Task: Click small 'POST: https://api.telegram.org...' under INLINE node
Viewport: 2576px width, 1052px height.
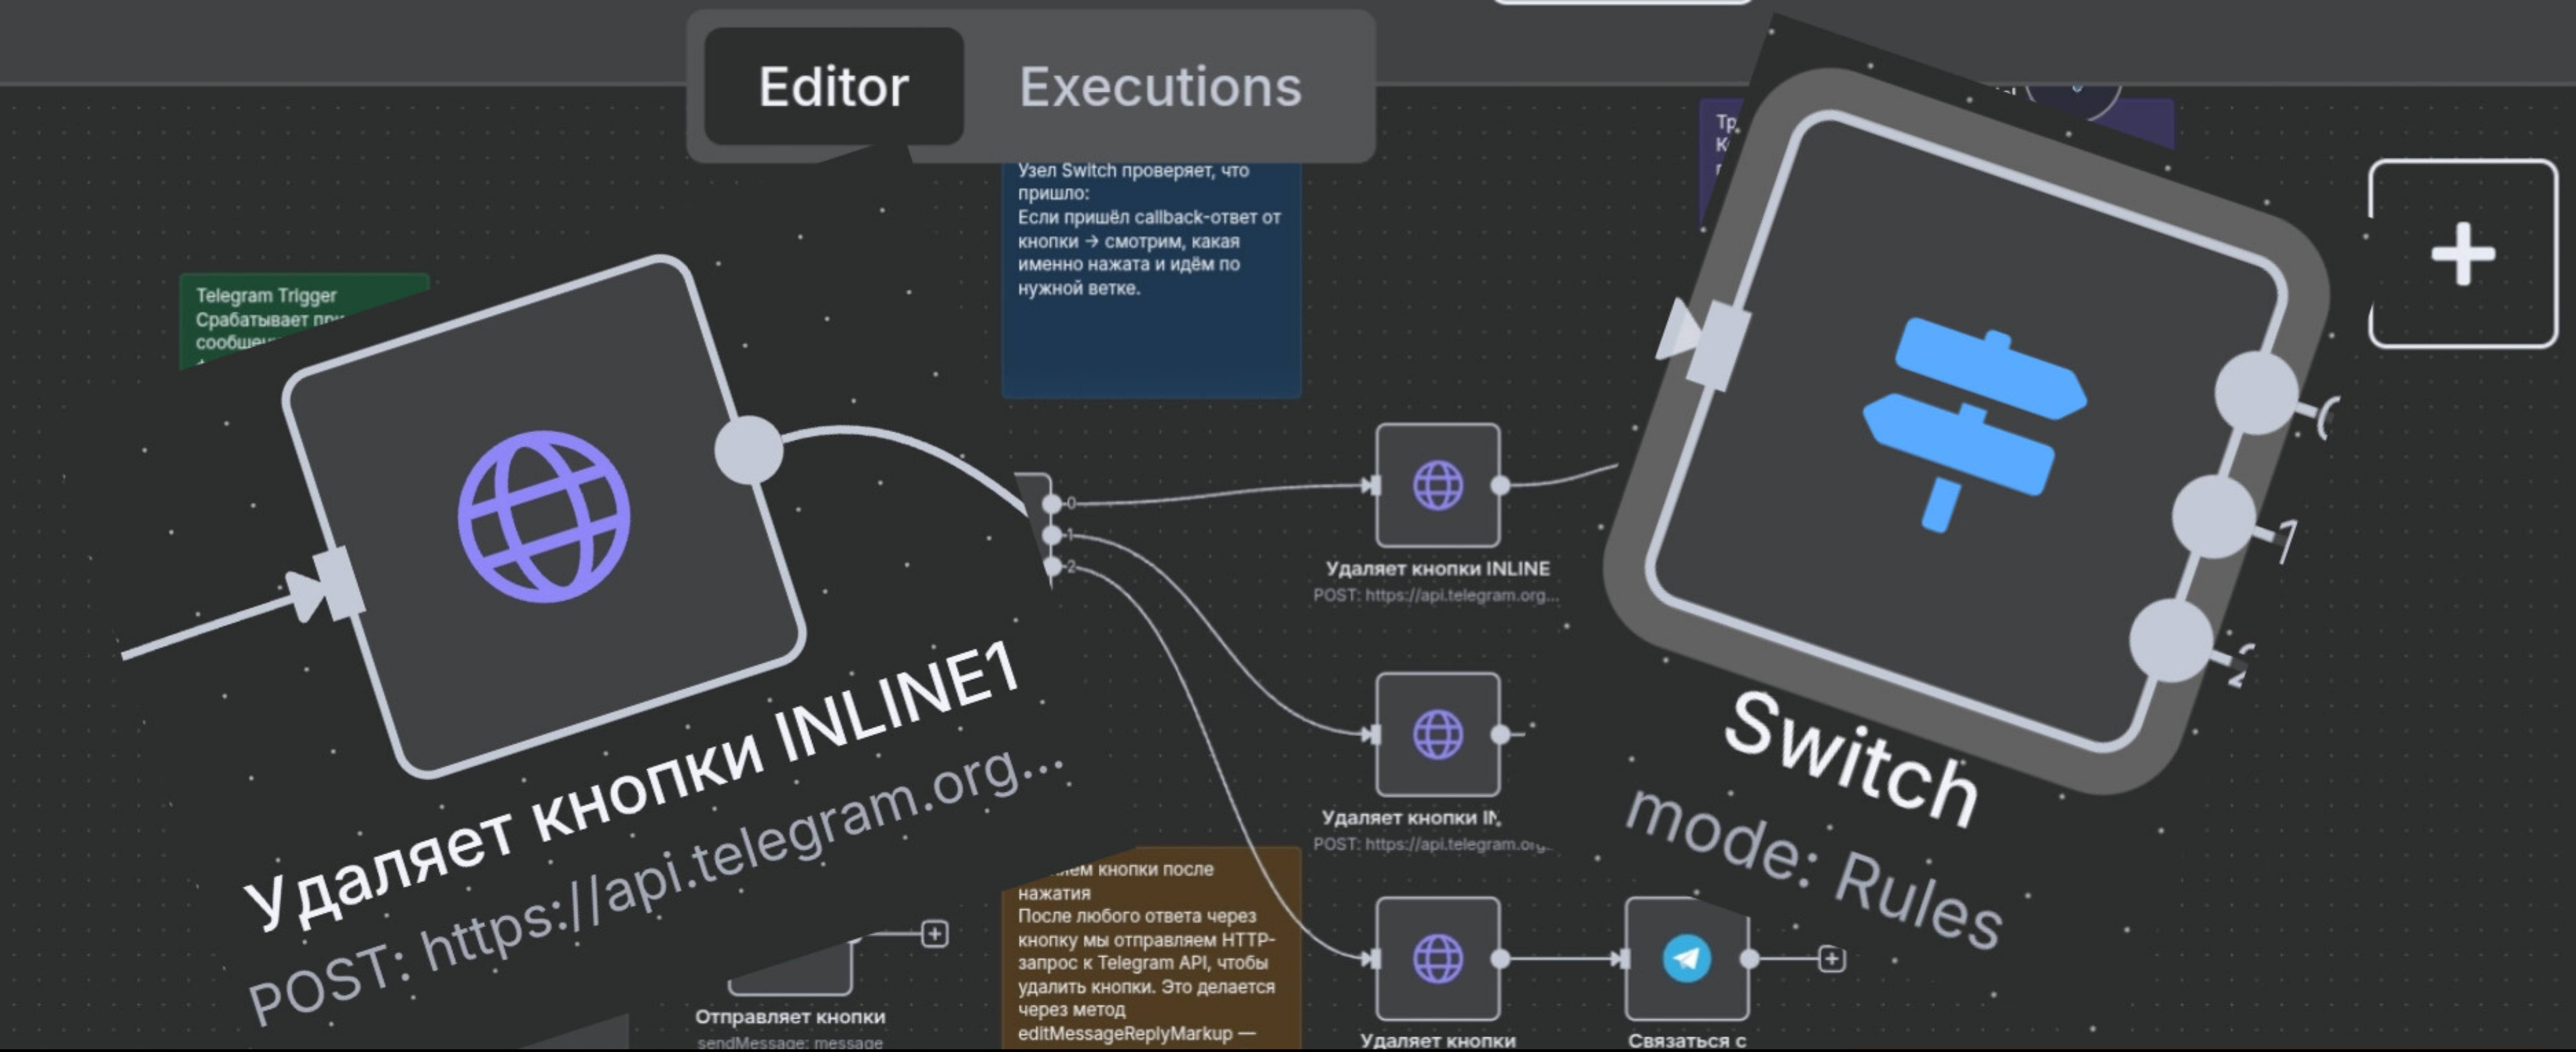Action: click(1436, 595)
